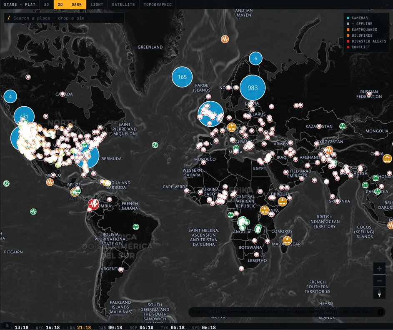Open the 4 camera cluster near Alaska
The height and width of the screenshot is (330, 393).
(10, 96)
